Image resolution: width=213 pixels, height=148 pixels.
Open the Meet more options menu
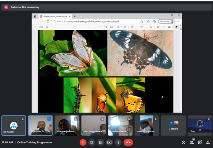pos(118,142)
